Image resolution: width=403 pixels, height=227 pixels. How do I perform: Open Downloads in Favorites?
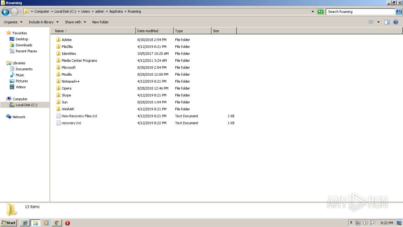[x=24, y=45]
